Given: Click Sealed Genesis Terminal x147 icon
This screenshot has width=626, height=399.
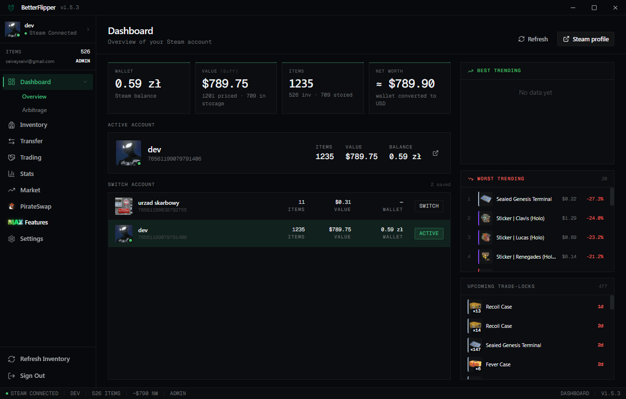Looking at the screenshot, I should coord(475,345).
